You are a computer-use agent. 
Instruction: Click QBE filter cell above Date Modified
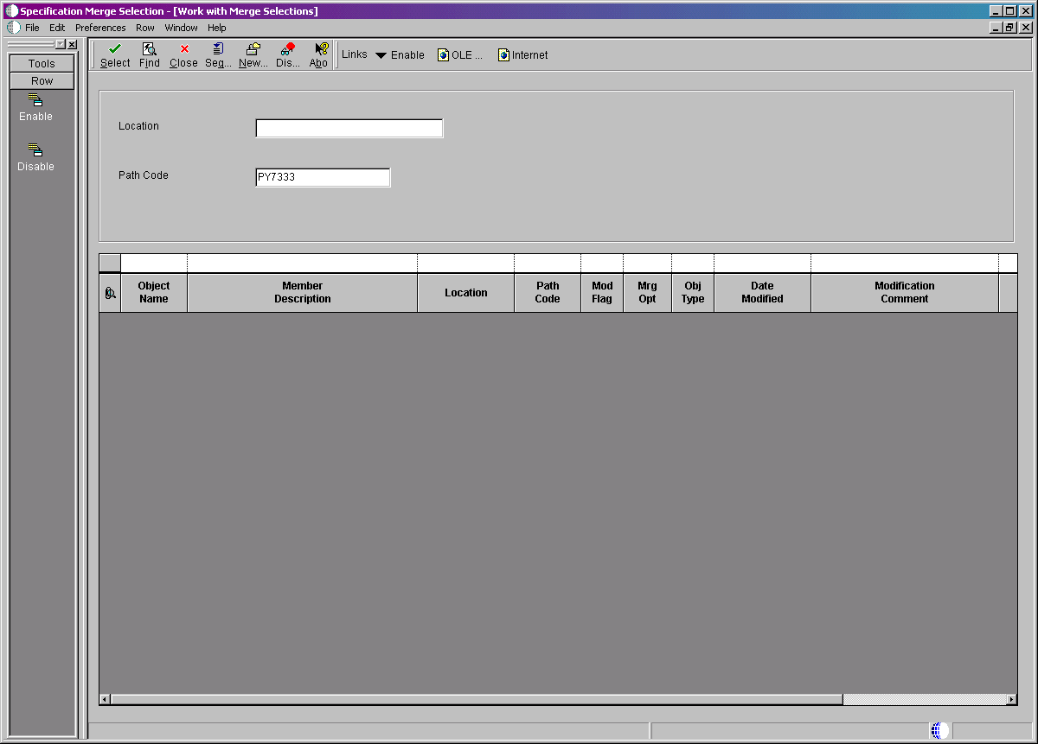[x=762, y=263]
